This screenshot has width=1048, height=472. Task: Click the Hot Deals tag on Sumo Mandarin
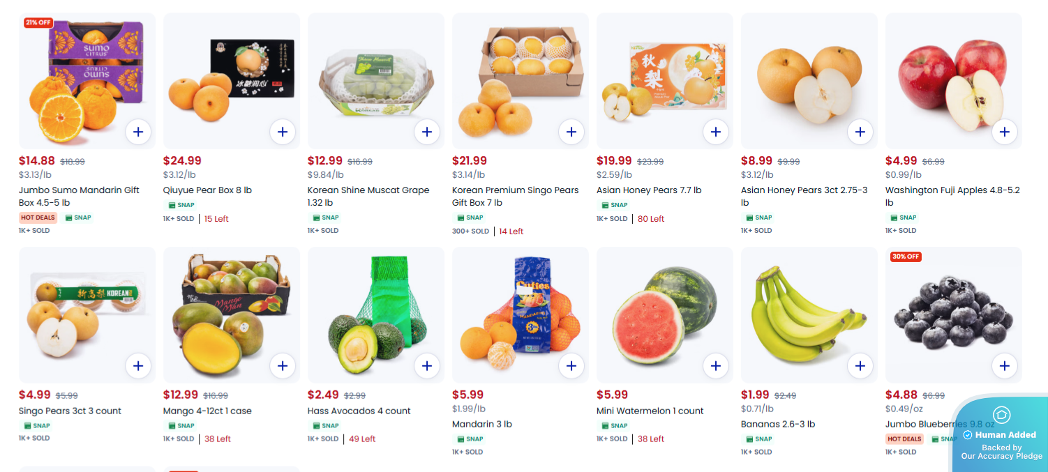pos(38,218)
